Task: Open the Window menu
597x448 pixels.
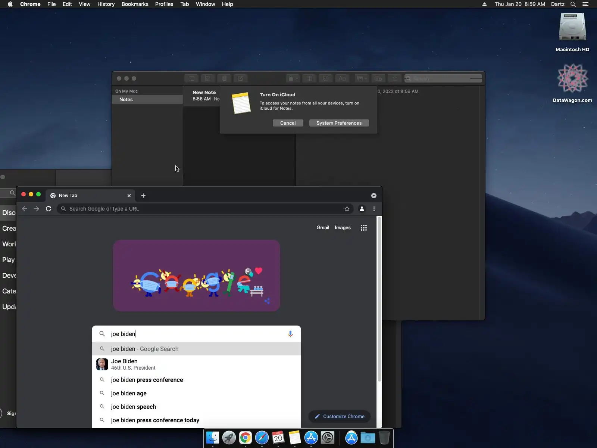Action: (x=206, y=4)
